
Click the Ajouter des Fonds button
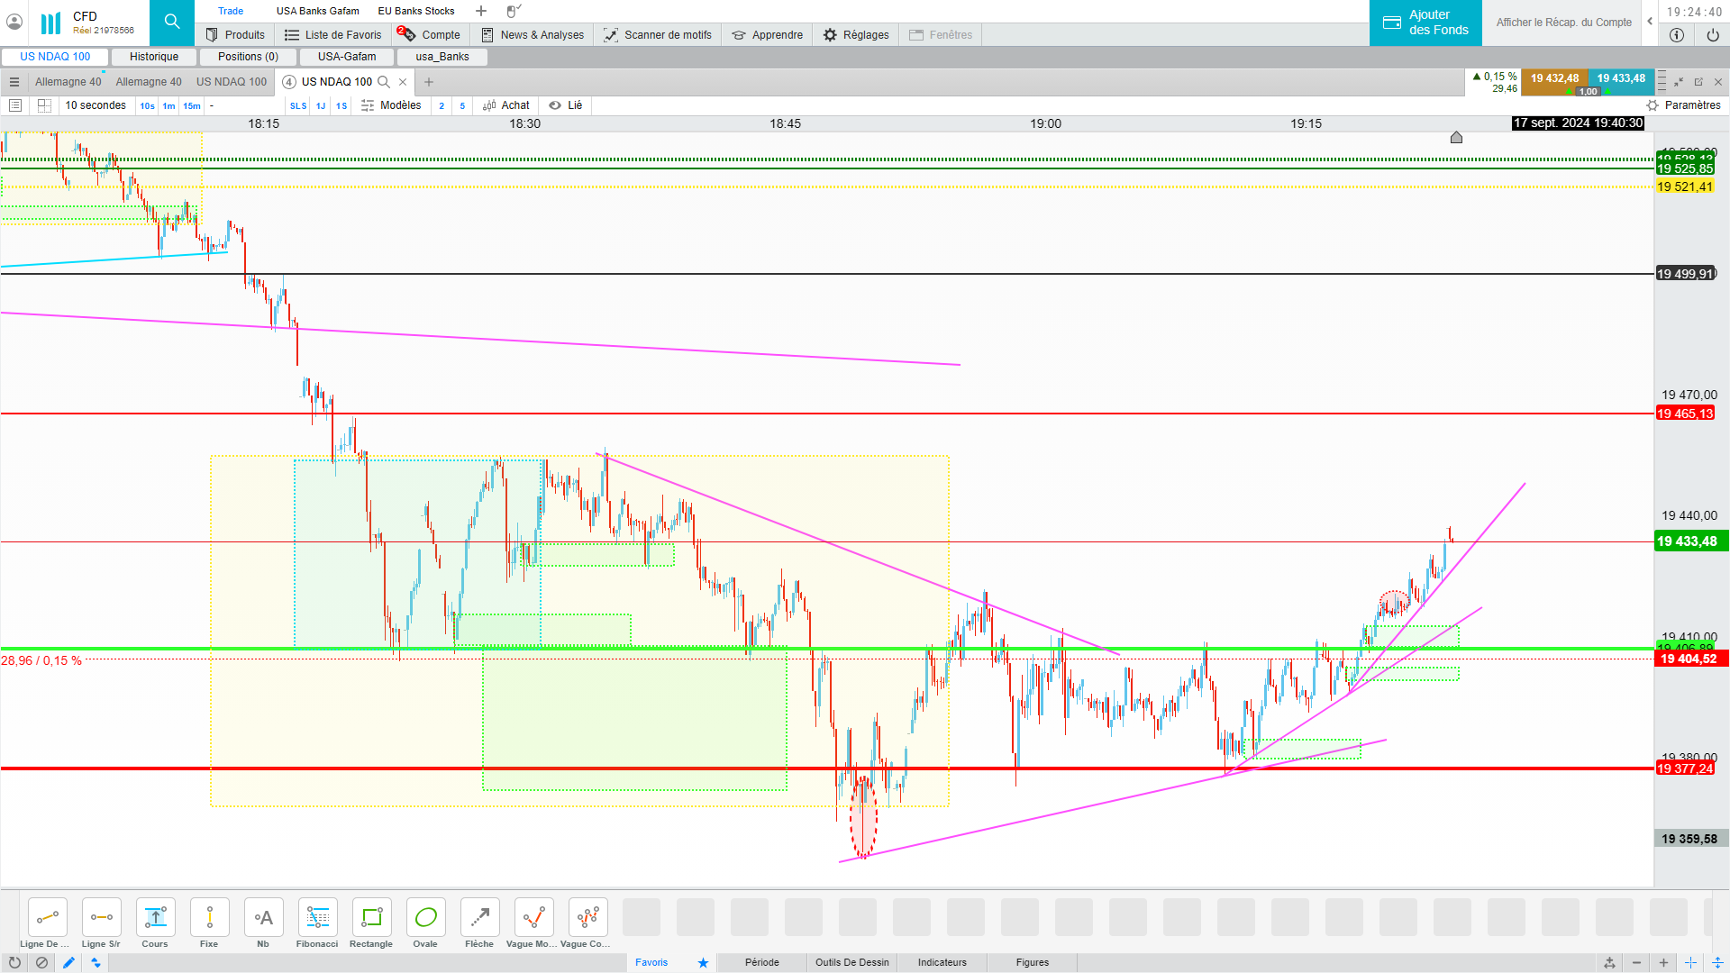point(1425,23)
